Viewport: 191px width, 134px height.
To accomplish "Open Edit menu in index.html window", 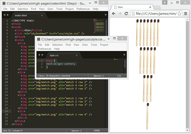I will point(12,9).
